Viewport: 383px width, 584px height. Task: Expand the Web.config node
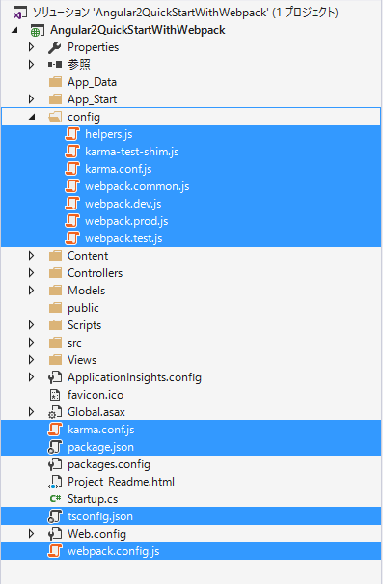[32, 534]
